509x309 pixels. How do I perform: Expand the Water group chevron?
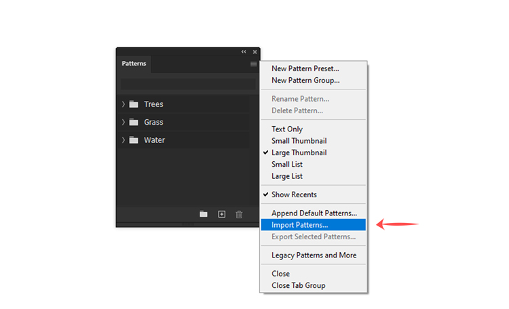(124, 140)
